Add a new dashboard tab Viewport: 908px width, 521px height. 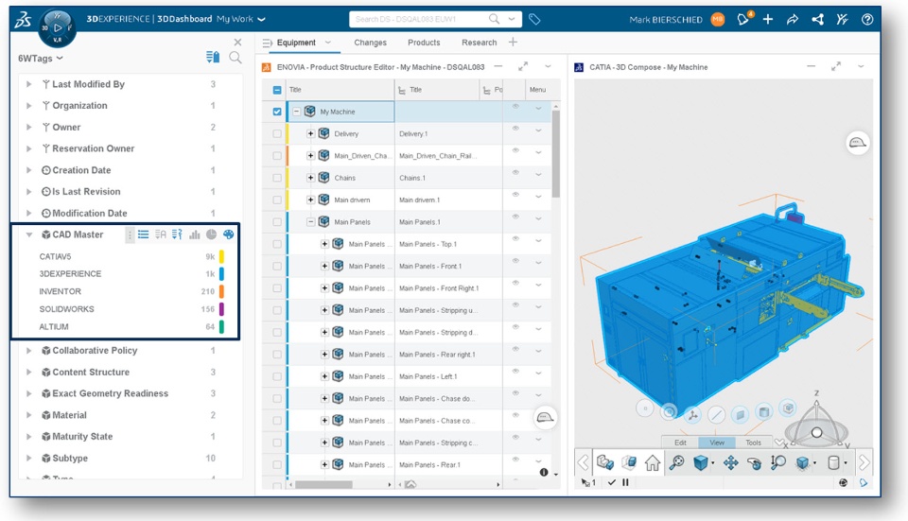pyautogui.click(x=513, y=42)
